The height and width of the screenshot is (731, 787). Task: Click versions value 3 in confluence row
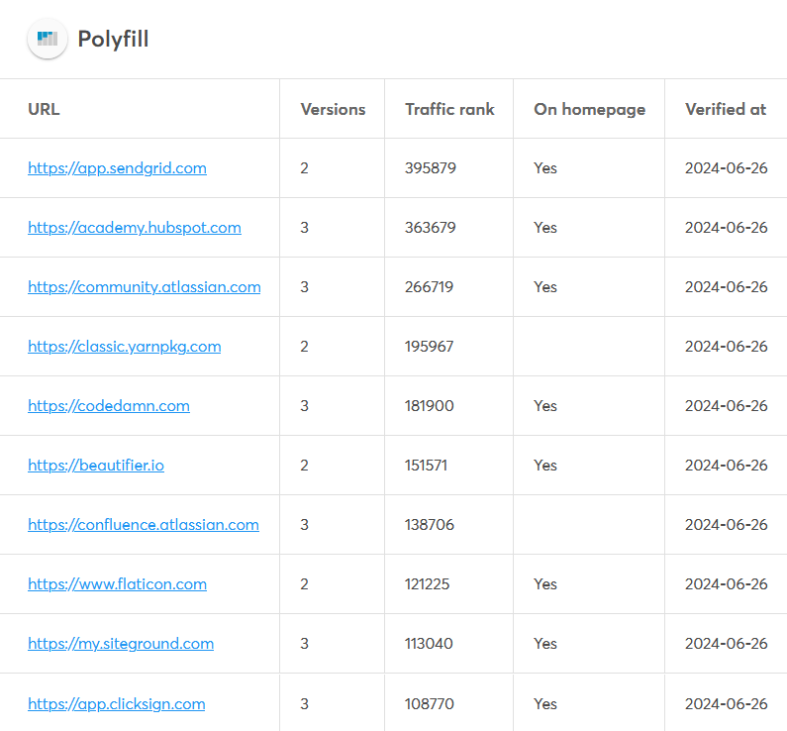coord(304,525)
